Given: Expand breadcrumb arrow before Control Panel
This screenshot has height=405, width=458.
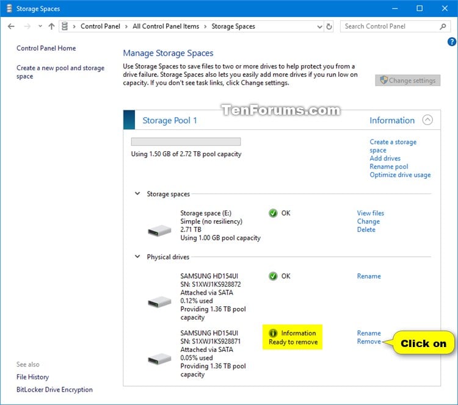Looking at the screenshot, I should coord(74,27).
